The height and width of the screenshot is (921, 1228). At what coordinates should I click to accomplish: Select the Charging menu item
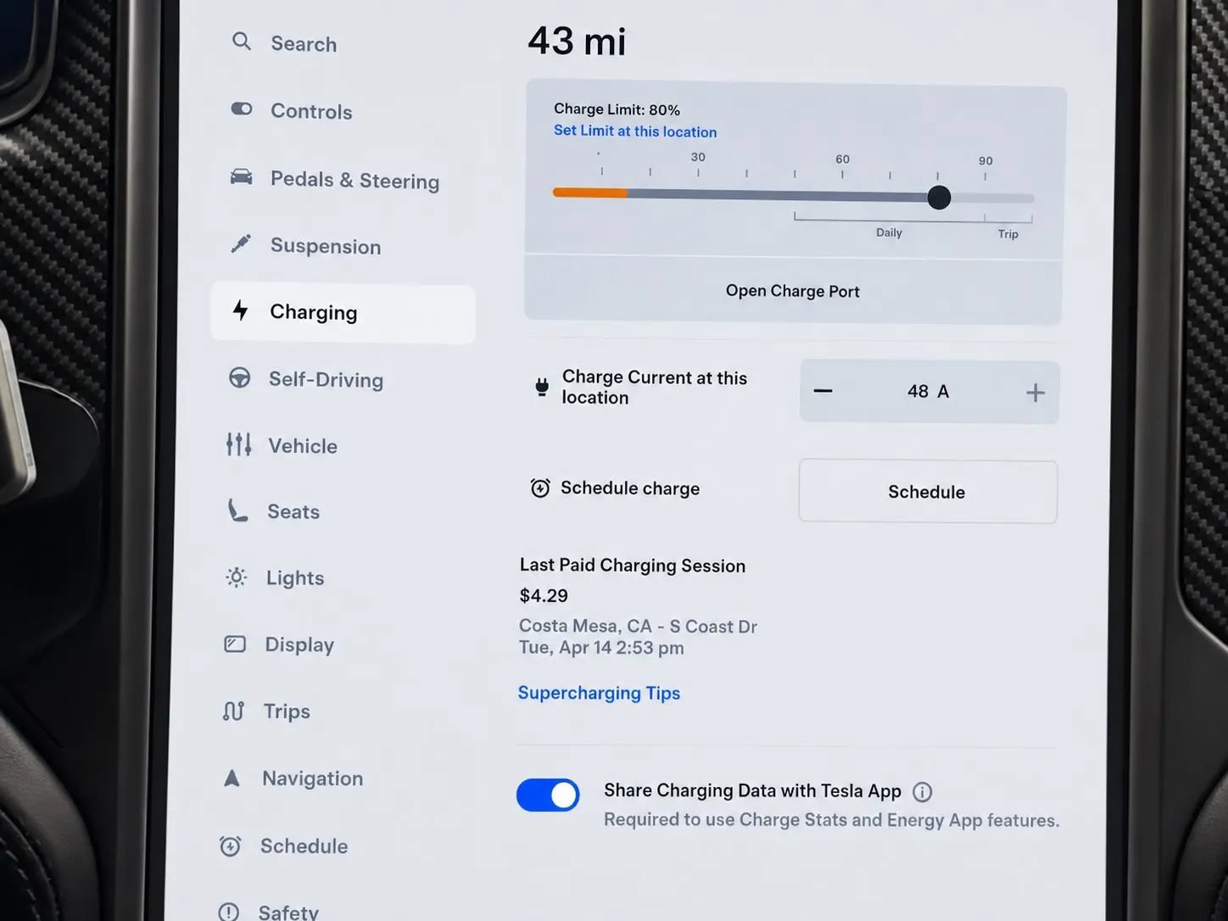coord(343,314)
